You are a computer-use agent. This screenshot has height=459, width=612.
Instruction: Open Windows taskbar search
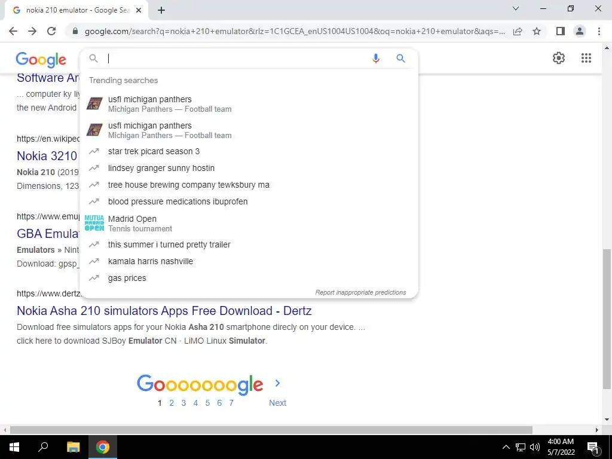point(43,447)
